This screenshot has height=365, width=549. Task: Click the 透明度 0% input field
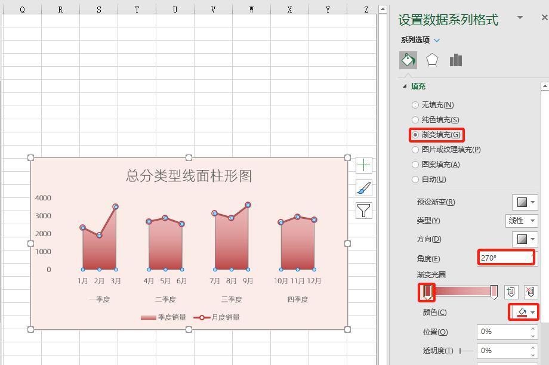click(504, 351)
